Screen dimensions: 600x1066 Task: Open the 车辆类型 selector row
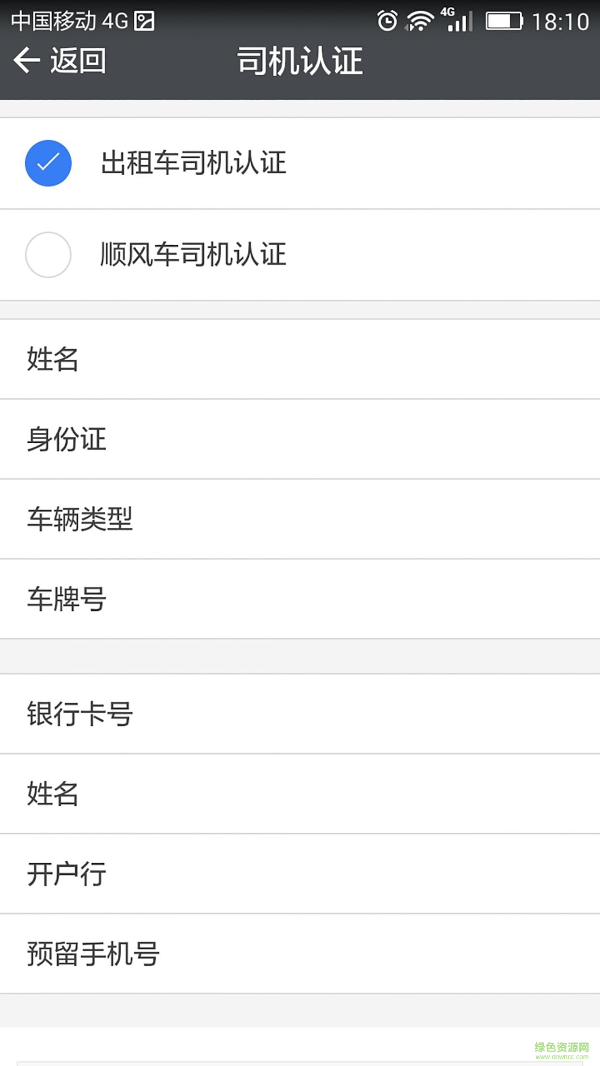click(x=300, y=519)
